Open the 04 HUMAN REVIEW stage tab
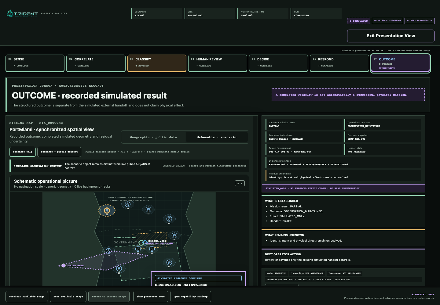 (x=218, y=63)
